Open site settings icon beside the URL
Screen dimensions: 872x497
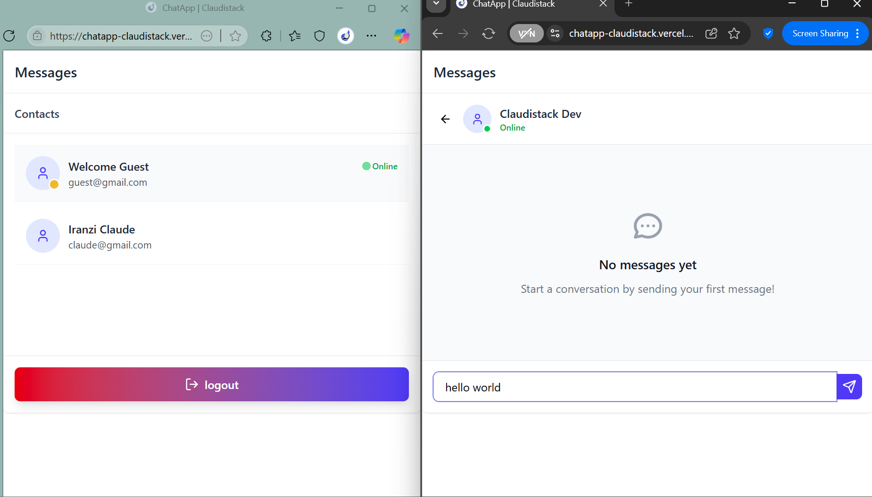(555, 33)
